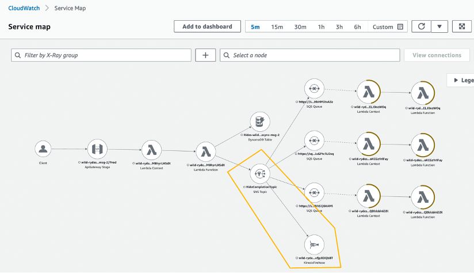
Task: Click the wild-ryde...MBhyrLHSdX Lambda Function node
Action: (x=206, y=151)
